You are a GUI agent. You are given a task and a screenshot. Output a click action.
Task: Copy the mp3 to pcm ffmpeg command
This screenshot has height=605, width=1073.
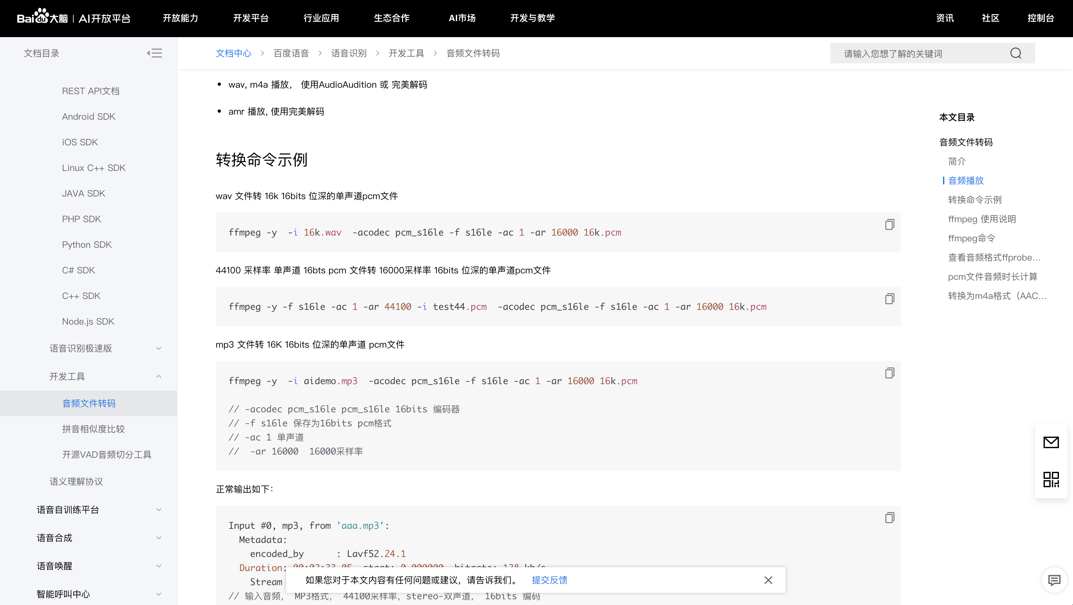pyautogui.click(x=889, y=373)
